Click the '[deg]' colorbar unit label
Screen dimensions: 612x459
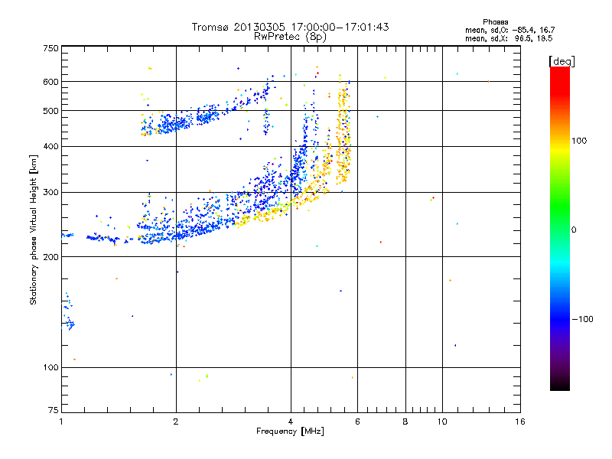(562, 61)
